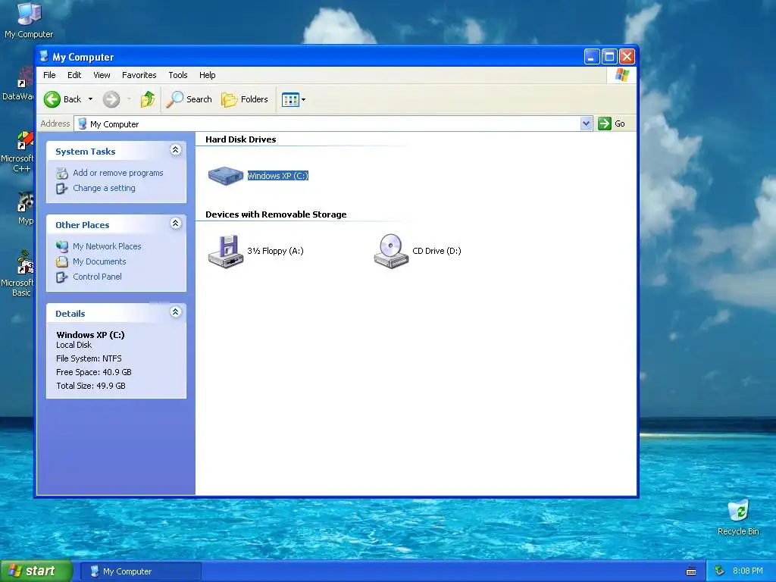776x582 pixels.
Task: Collapse the Other Places panel
Action: coord(175,224)
